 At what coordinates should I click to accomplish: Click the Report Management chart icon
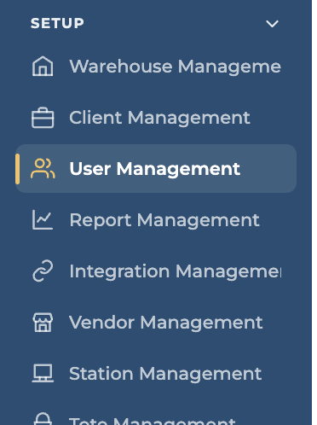pos(43,219)
